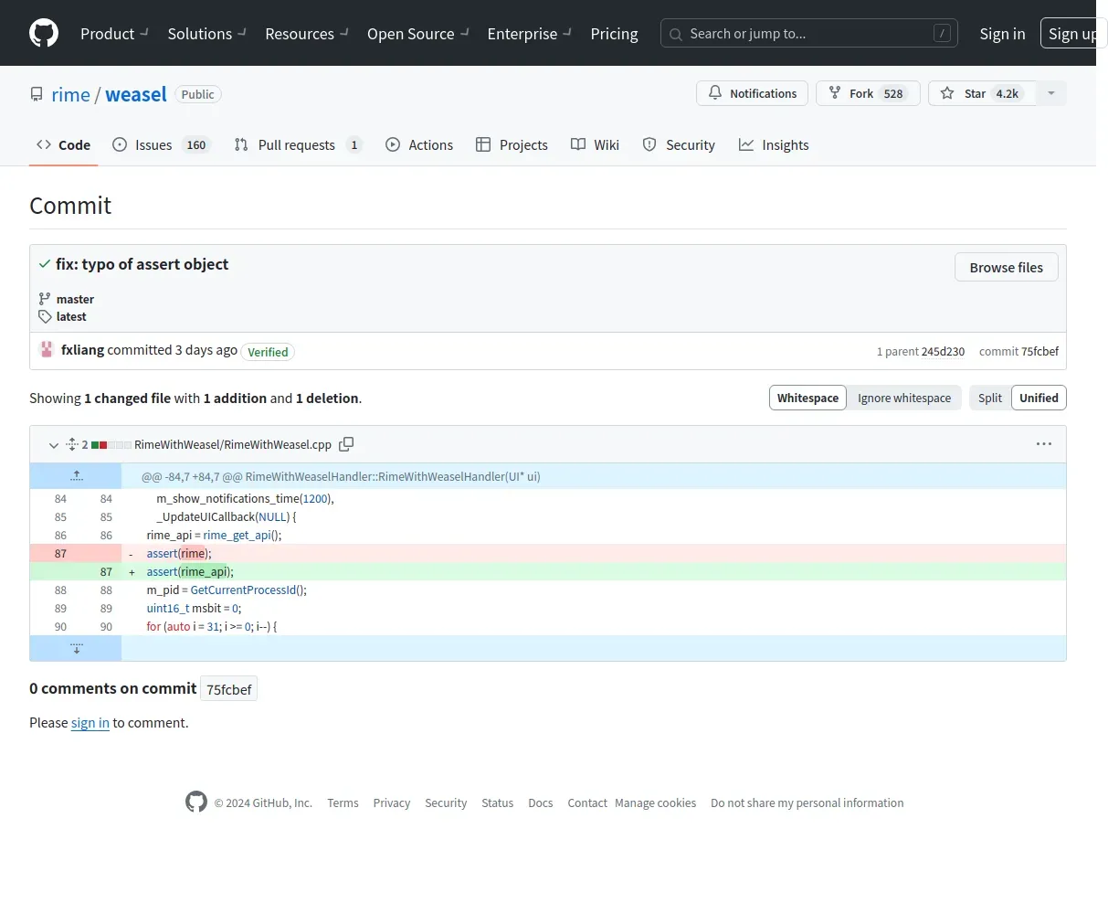
Task: Click the Notifications bell button
Action: [x=752, y=93]
